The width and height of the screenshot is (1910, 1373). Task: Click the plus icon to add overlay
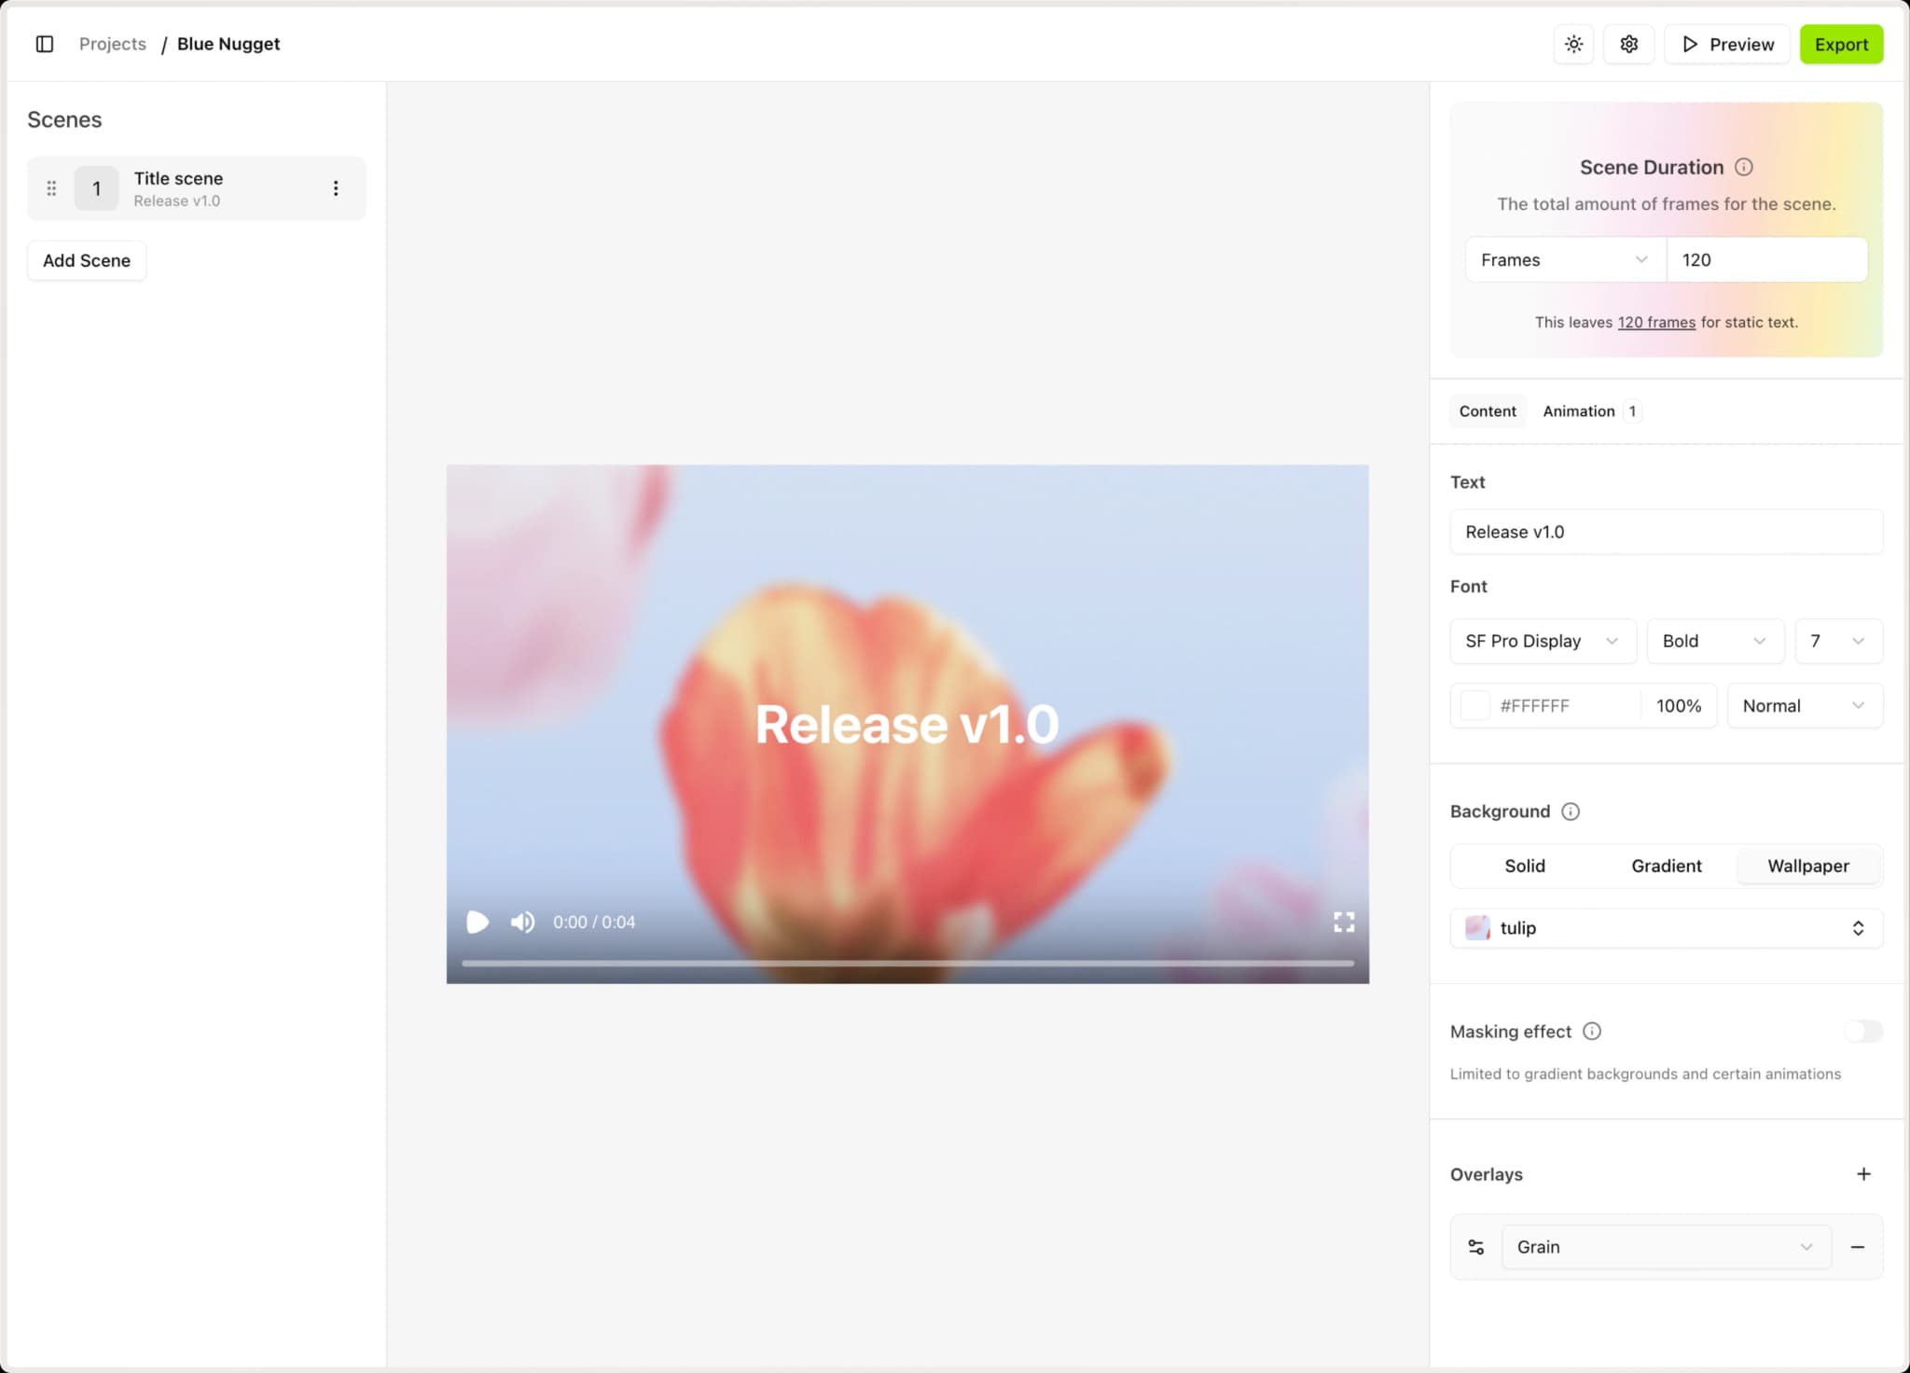(1863, 1174)
